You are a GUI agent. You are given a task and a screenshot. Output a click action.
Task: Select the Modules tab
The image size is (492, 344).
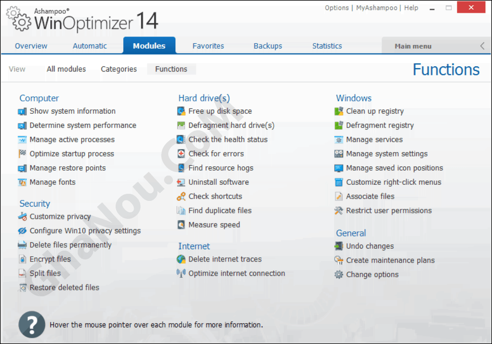pos(149,45)
